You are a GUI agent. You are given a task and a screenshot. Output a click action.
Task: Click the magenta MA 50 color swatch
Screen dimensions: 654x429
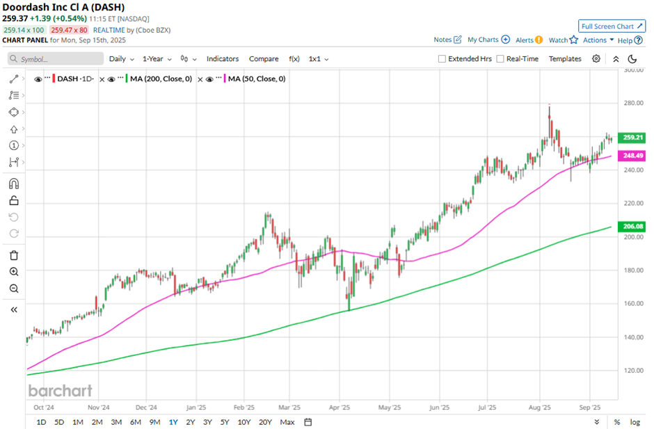(x=225, y=79)
